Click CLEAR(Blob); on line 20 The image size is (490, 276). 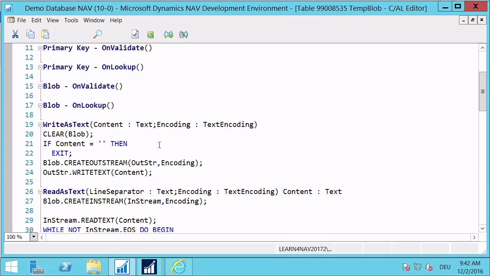pos(68,134)
